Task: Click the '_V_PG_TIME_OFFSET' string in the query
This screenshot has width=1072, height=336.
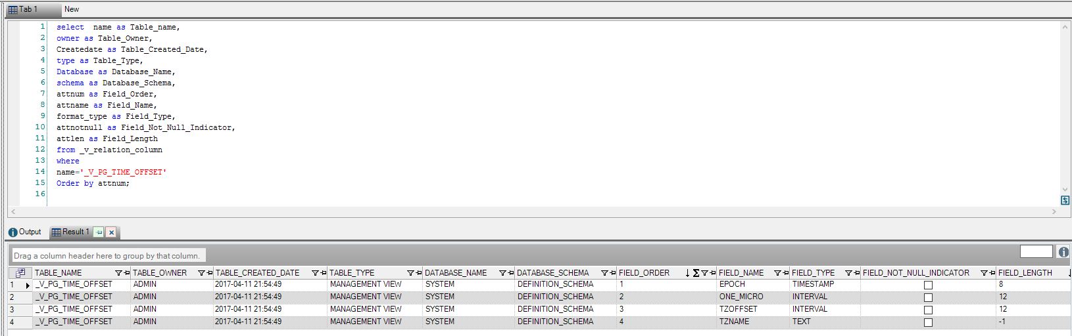Action: pos(124,172)
